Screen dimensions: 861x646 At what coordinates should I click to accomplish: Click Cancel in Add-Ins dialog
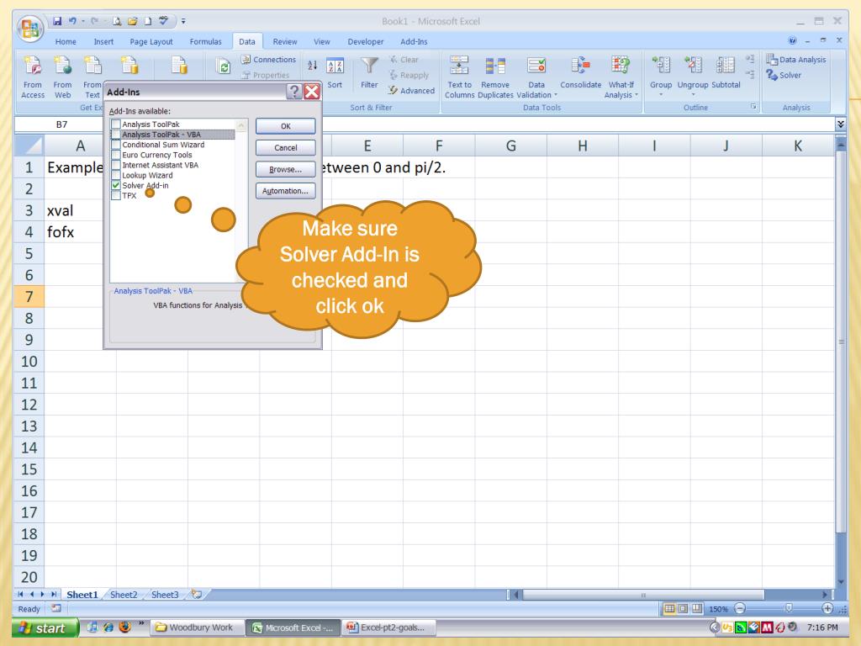pyautogui.click(x=286, y=148)
